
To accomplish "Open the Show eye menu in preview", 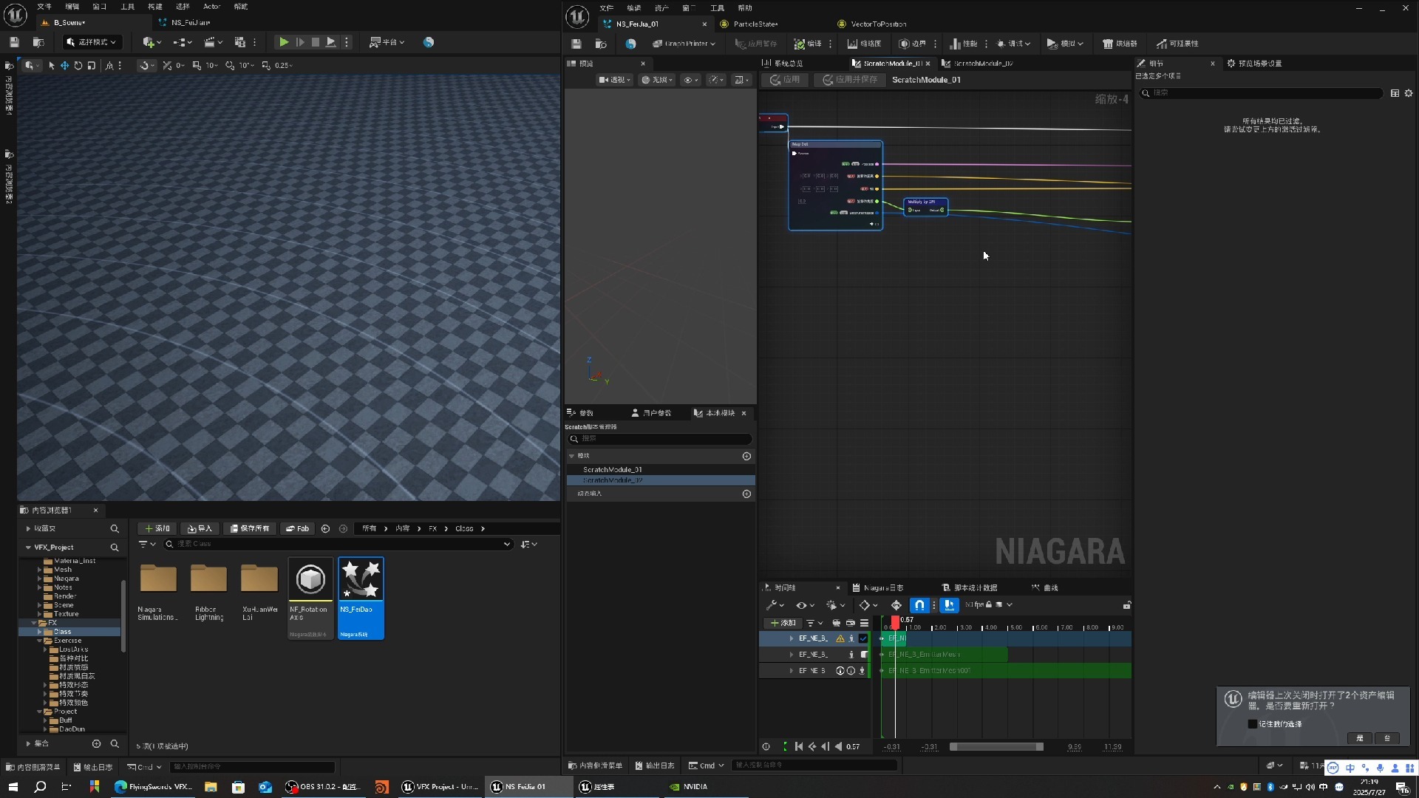I will (691, 80).
